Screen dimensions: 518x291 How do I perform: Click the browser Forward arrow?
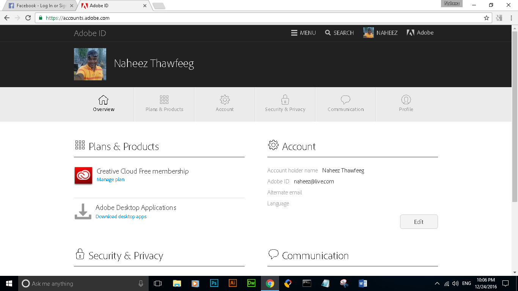pyautogui.click(x=17, y=18)
